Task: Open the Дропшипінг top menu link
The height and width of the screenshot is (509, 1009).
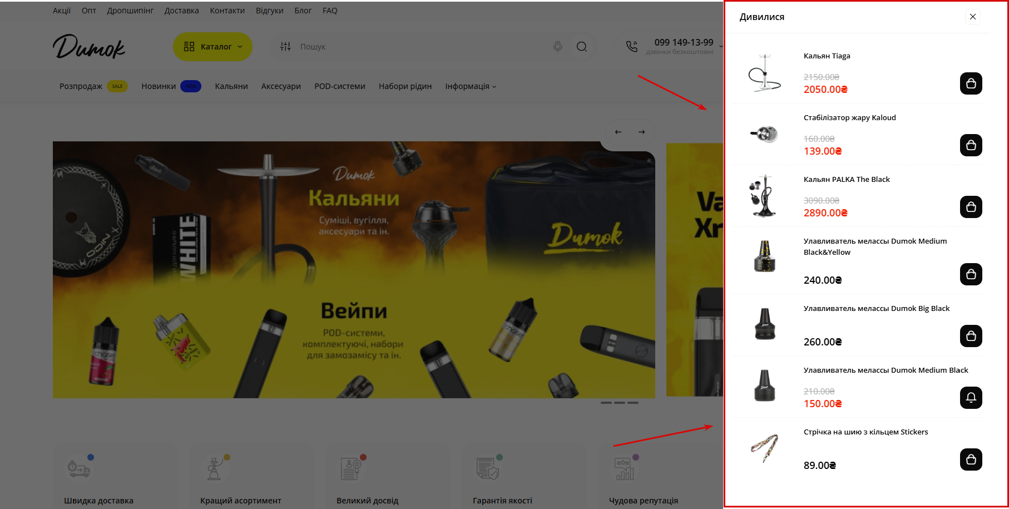Action: coord(130,11)
